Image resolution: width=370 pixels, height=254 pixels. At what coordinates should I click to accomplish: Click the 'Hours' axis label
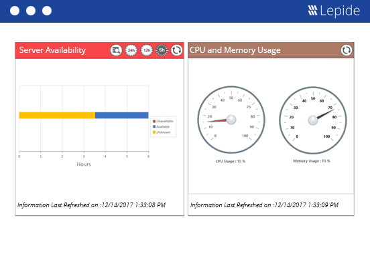click(x=84, y=164)
